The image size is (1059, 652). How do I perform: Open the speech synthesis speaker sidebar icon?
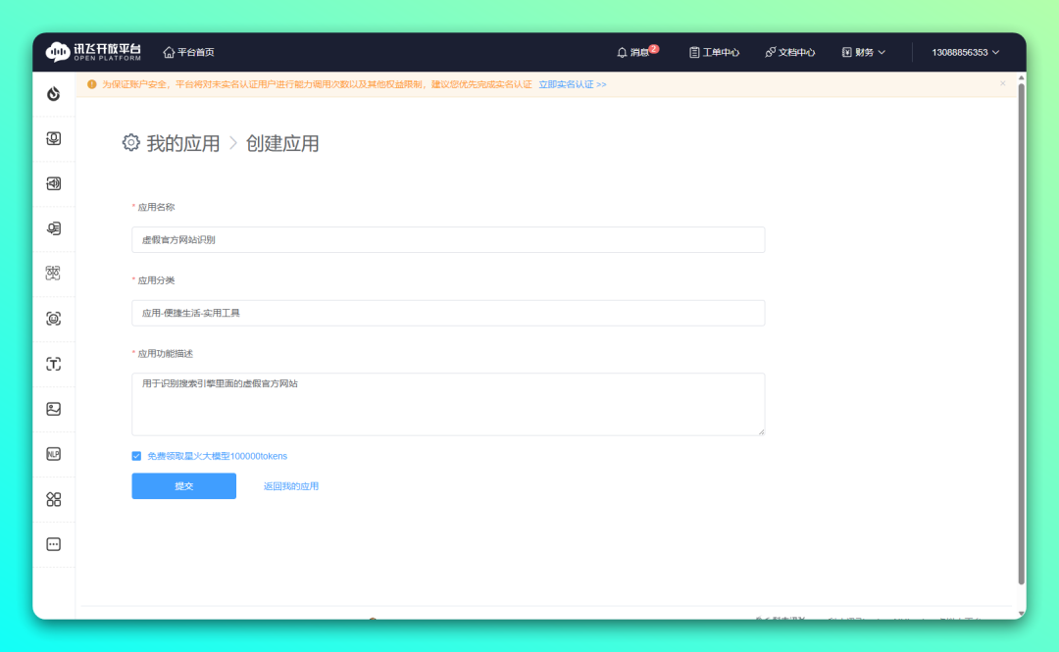53,183
